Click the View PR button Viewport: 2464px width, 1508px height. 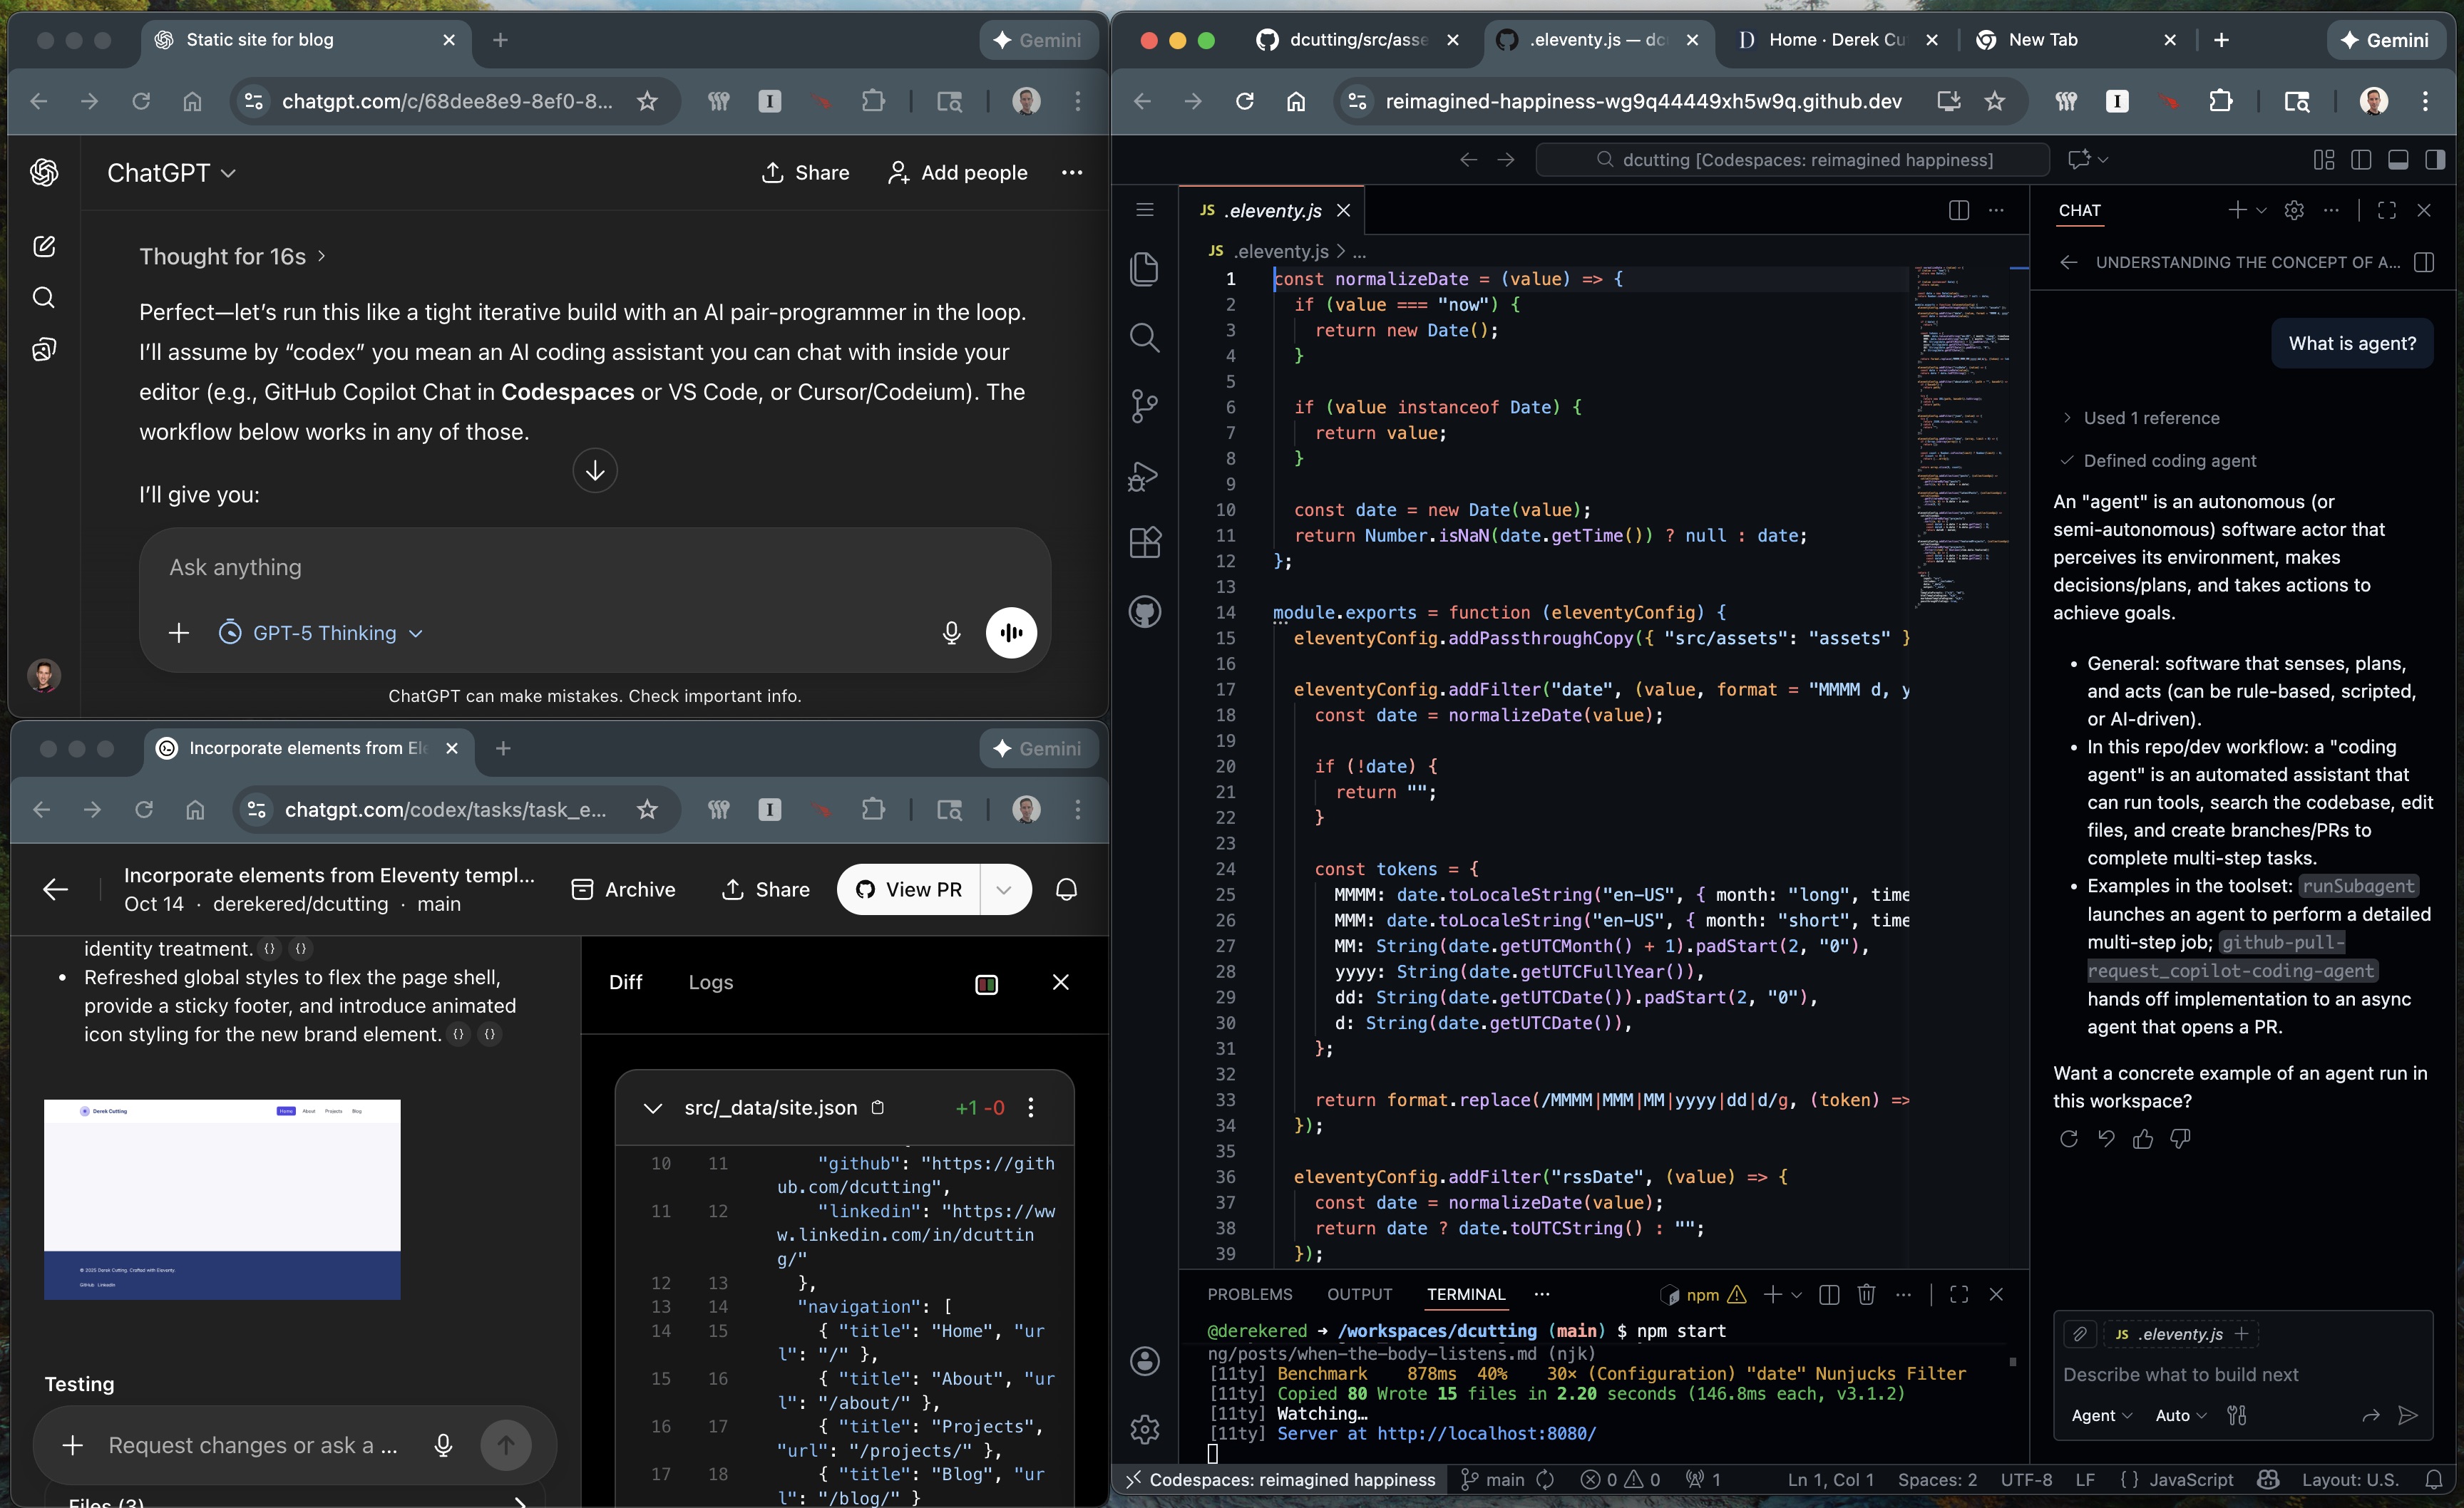[908, 889]
